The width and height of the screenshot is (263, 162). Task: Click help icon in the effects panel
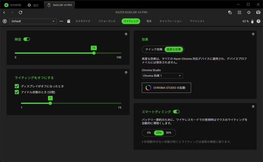(x=253, y=34)
